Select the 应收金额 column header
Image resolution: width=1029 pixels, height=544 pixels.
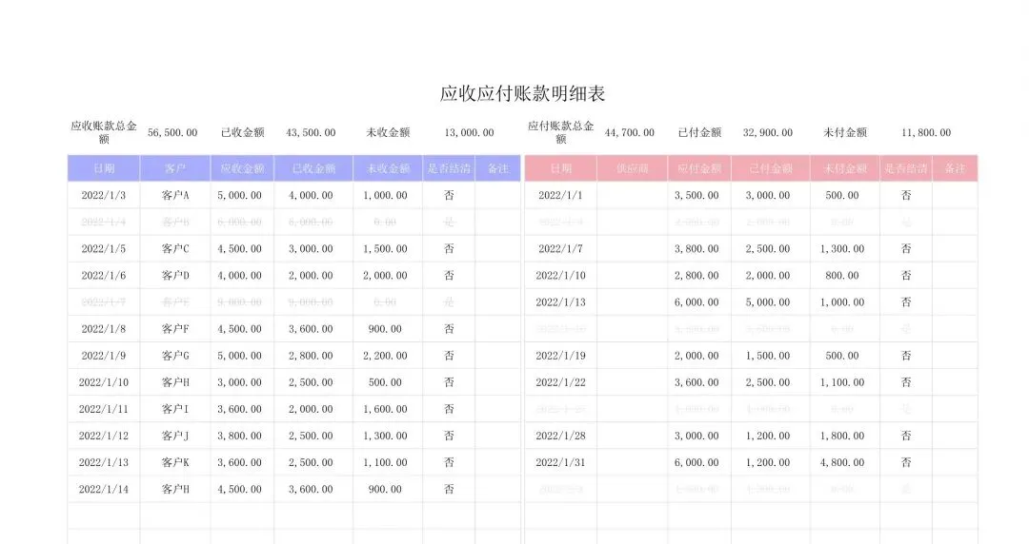click(x=242, y=168)
